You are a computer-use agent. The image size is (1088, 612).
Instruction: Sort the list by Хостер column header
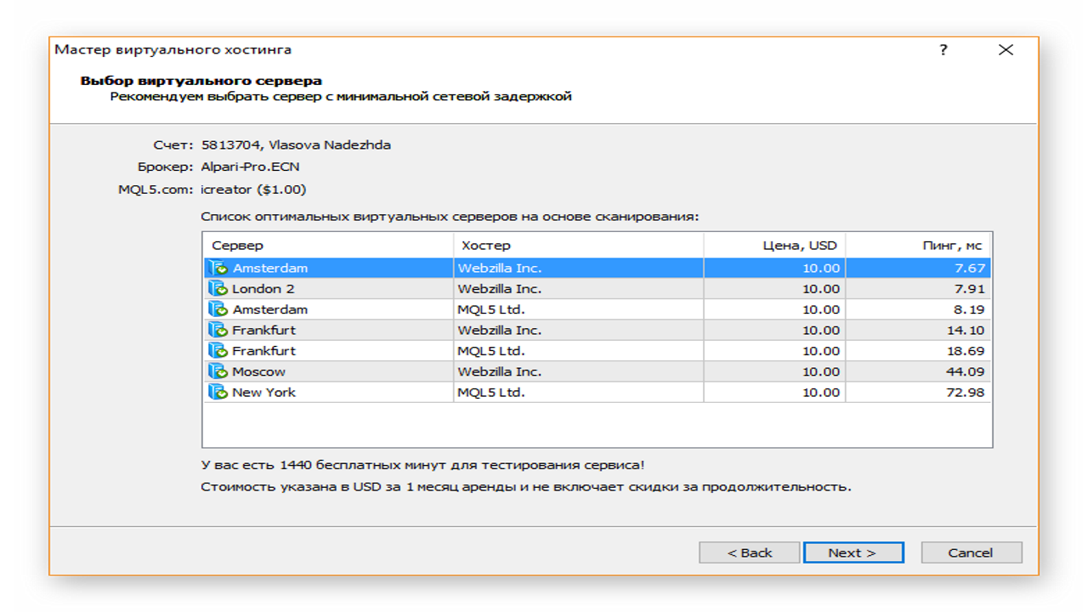tap(578, 245)
